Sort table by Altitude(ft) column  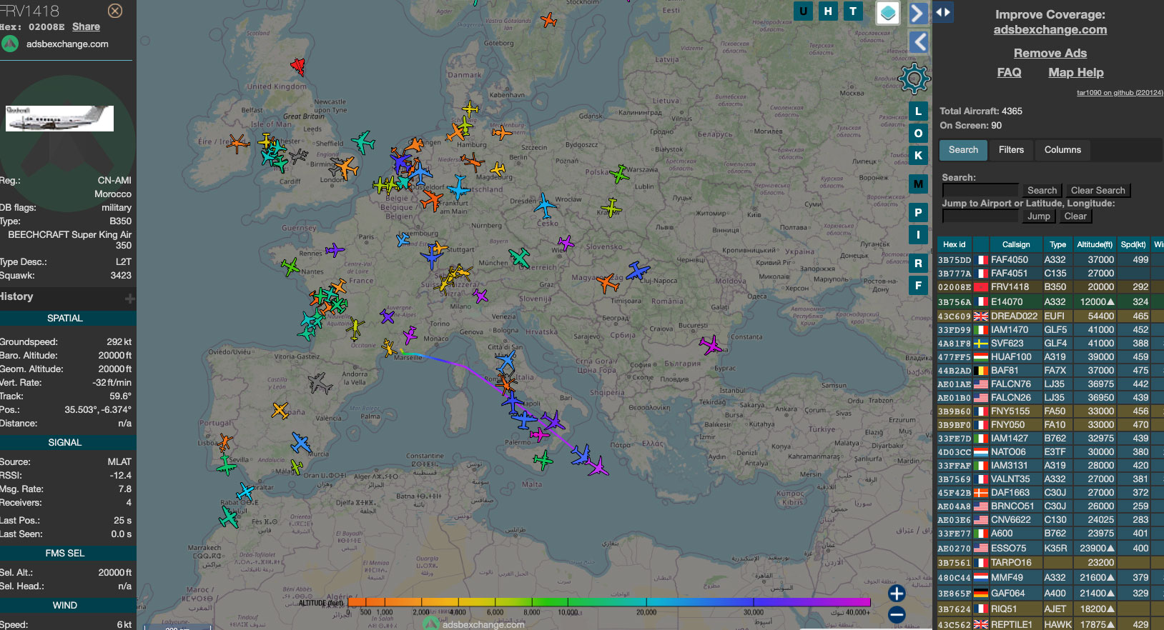click(x=1095, y=244)
